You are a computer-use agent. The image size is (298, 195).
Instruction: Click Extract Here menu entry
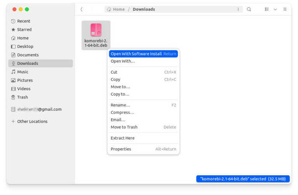123,138
